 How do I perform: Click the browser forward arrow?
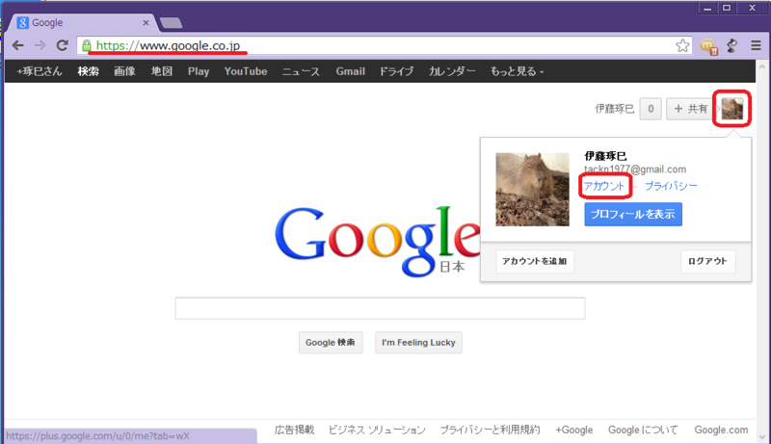coord(40,45)
